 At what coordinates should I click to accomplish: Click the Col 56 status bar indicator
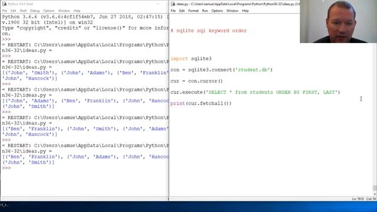coord(371,199)
